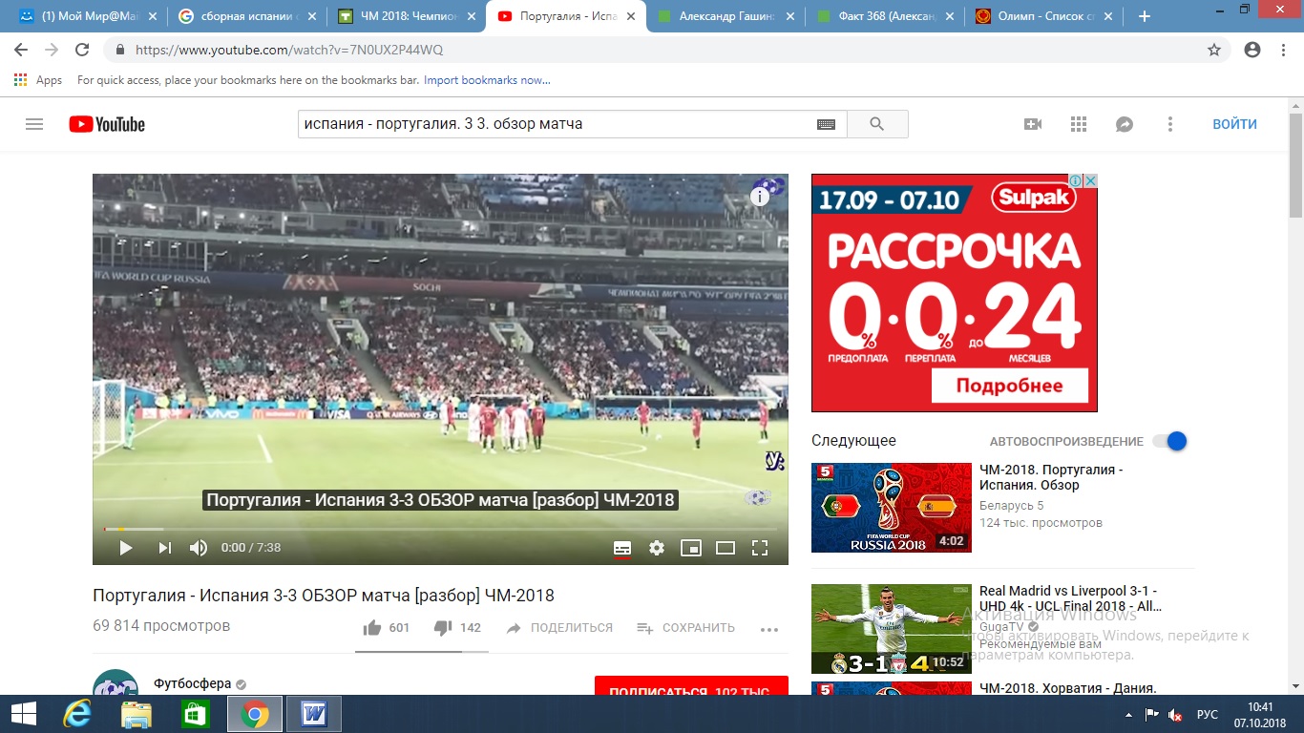Image resolution: width=1304 pixels, height=733 pixels.
Task: Save the video with СОХРАНИТЬ
Action: [685, 628]
